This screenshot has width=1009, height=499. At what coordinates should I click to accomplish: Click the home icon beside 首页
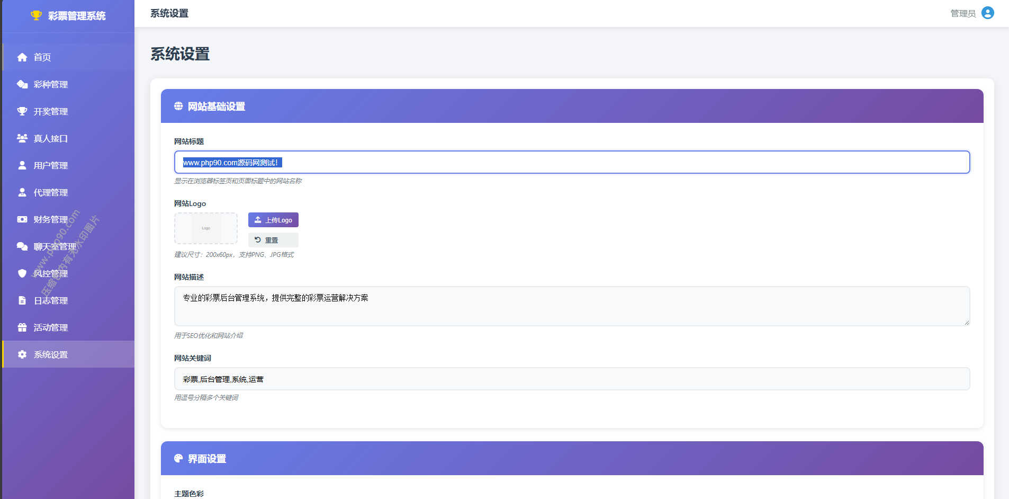(x=22, y=57)
